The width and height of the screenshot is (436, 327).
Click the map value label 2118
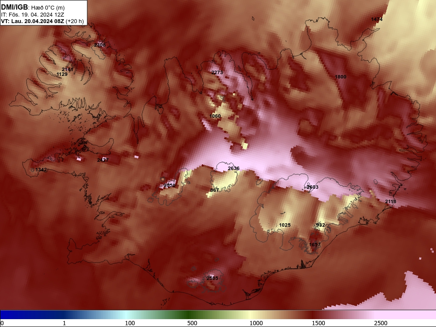coord(391,201)
